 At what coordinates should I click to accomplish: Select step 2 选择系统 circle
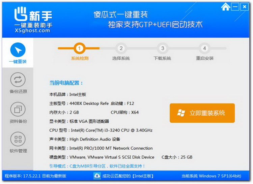[121, 48]
